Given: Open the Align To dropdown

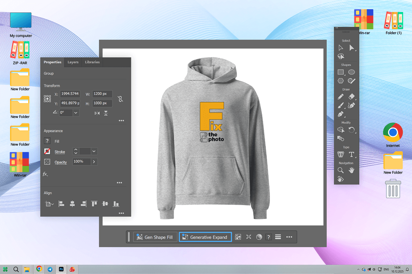Looking at the screenshot, I should [x=49, y=204].
